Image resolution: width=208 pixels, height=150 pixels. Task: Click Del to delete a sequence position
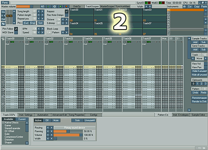pos(3,19)
